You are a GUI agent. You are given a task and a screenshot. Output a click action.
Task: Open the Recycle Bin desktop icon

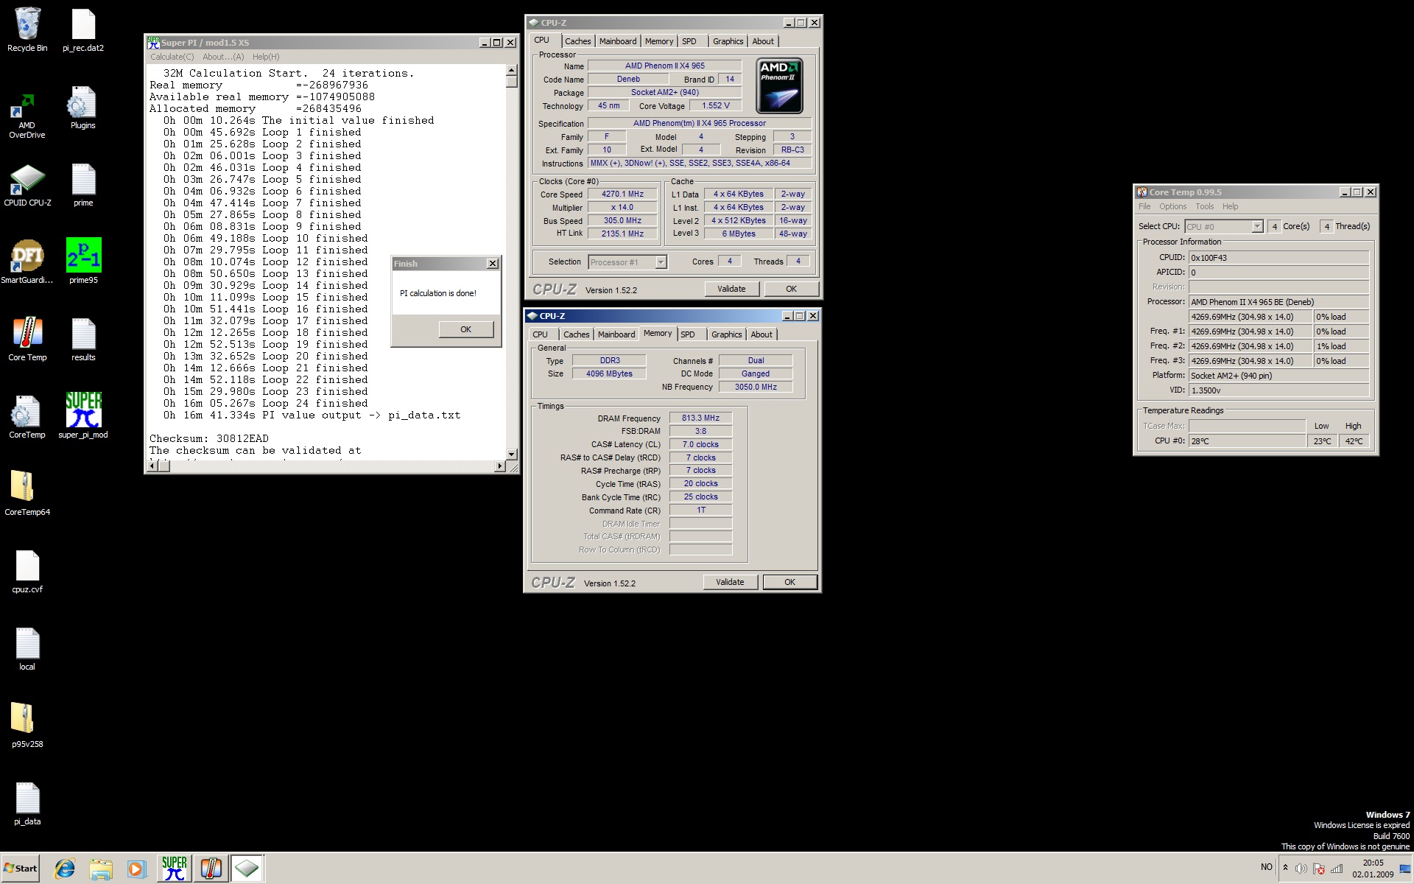(x=27, y=29)
